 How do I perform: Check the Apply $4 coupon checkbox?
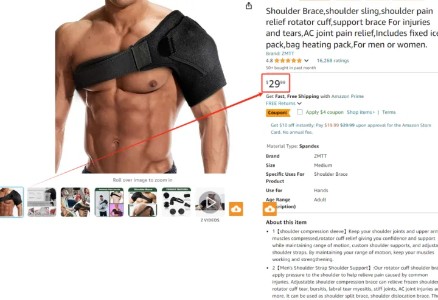[x=300, y=112]
